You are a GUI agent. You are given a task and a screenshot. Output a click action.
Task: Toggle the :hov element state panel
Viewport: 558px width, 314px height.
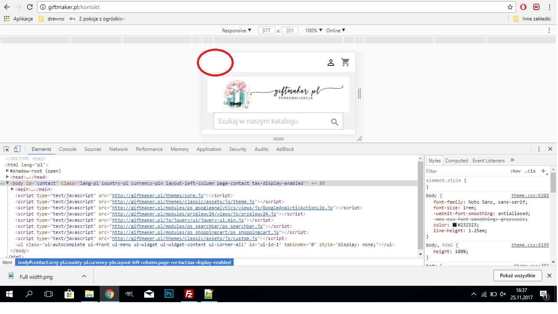[x=516, y=171]
